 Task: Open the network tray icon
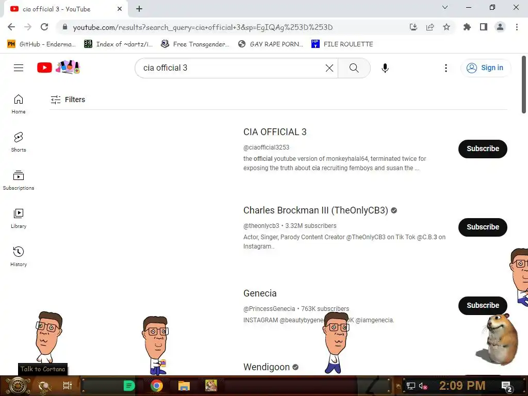click(410, 386)
